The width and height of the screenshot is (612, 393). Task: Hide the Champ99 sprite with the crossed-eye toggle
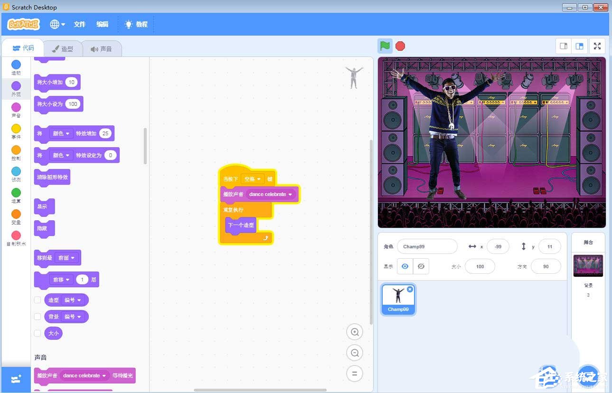(x=421, y=266)
